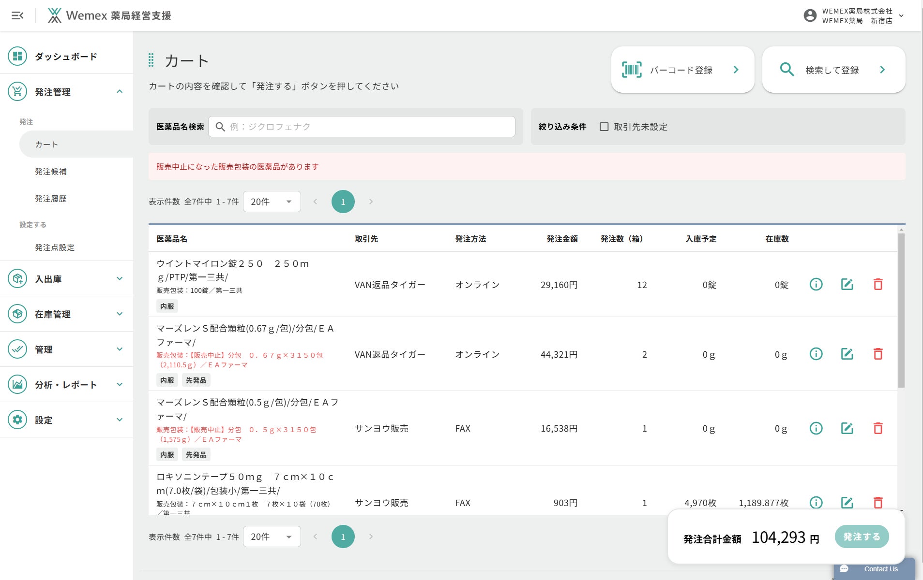The height and width of the screenshot is (580, 923).
Task: Open the account dropdown arrow
Action: (x=901, y=15)
